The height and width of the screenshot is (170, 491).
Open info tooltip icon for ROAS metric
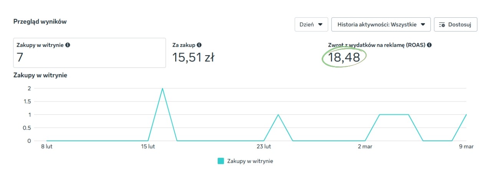[429, 45]
